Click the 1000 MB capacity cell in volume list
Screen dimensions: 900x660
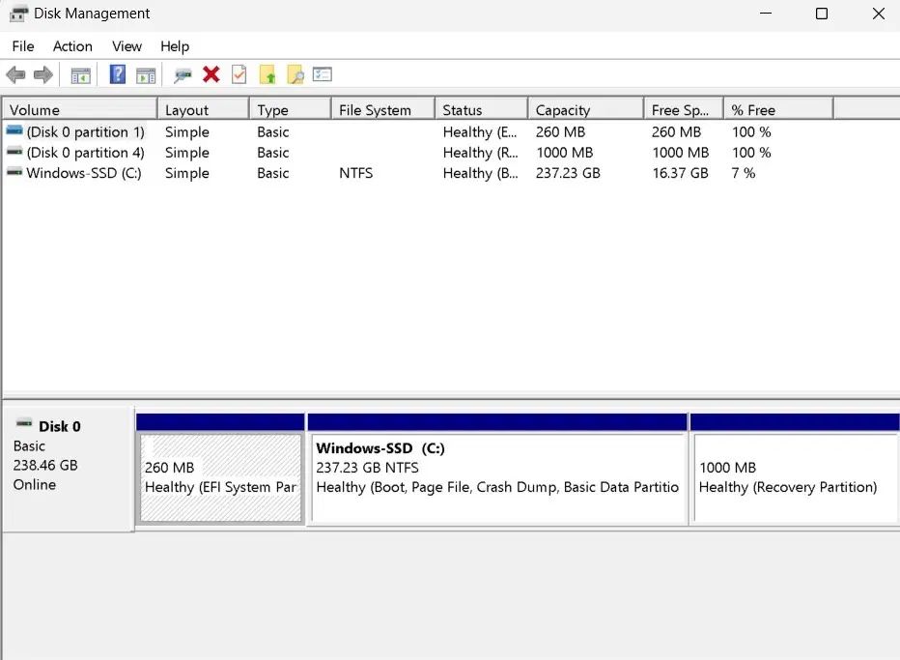tap(564, 153)
